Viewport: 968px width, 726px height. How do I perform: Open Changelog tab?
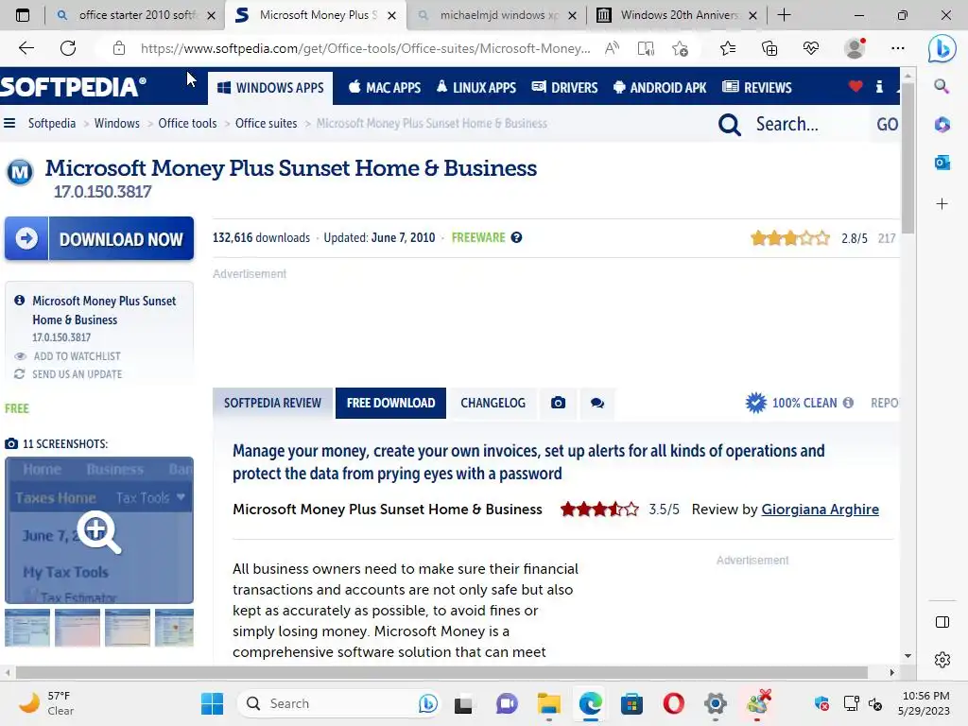point(493,403)
